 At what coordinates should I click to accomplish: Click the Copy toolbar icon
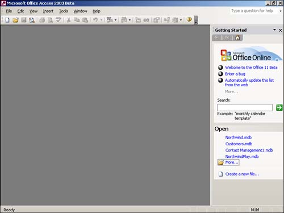[x=77, y=20]
